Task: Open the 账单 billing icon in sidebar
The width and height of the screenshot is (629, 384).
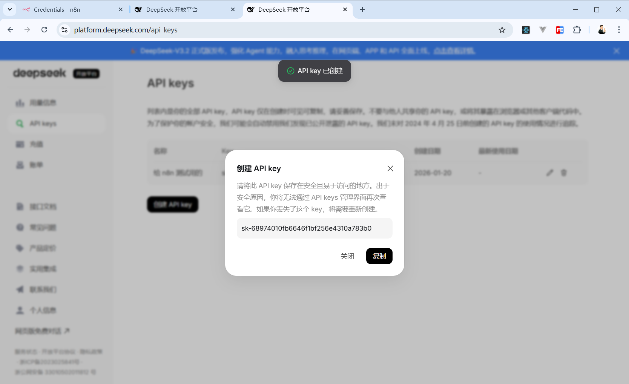Action: [x=20, y=165]
